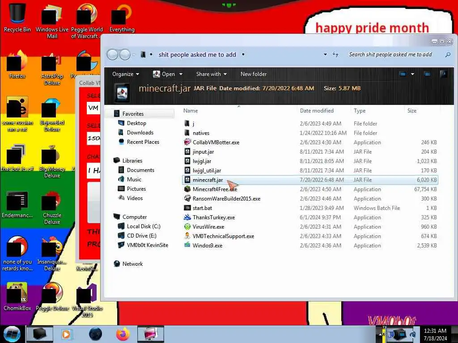458x343 pixels.
Task: Open Local Disk (C:)
Action: click(144, 226)
